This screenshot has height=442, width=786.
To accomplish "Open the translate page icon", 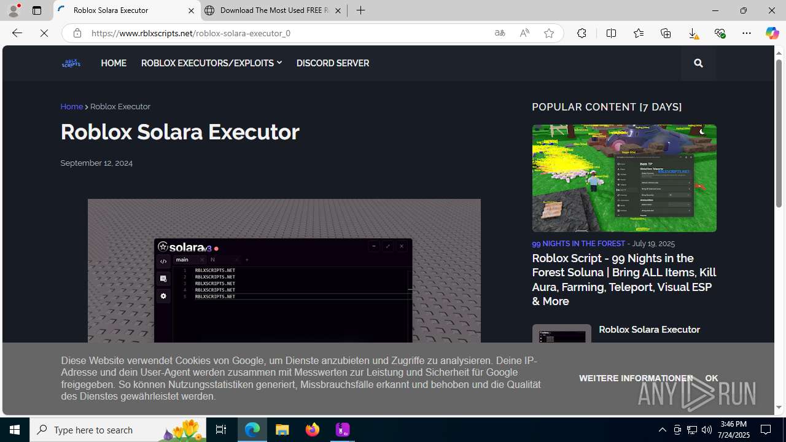I will click(x=500, y=33).
